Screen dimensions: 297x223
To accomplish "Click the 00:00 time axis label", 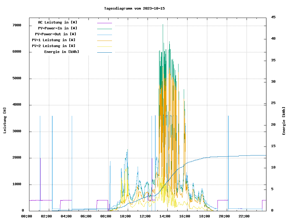I will pos(26,216).
